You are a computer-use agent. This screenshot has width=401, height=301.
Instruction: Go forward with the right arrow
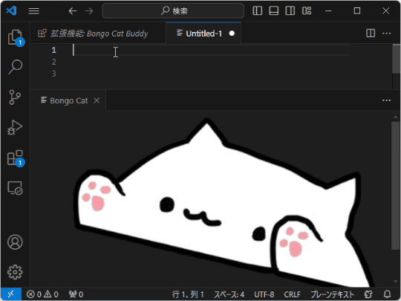pyautogui.click(x=89, y=10)
